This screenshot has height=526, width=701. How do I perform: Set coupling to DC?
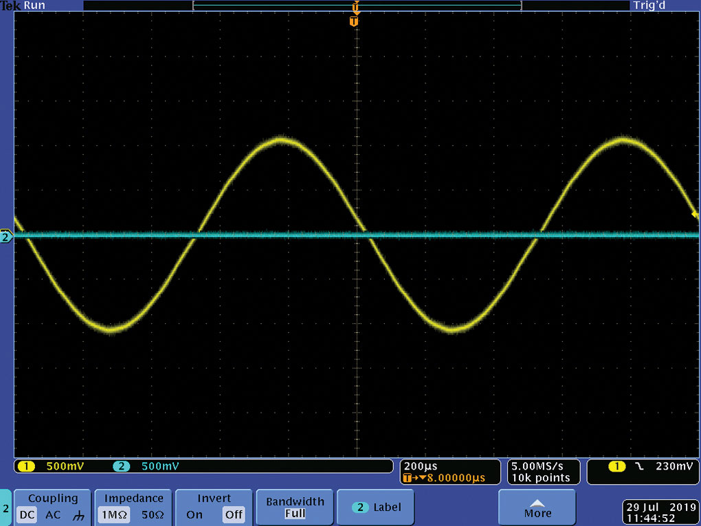click(27, 515)
